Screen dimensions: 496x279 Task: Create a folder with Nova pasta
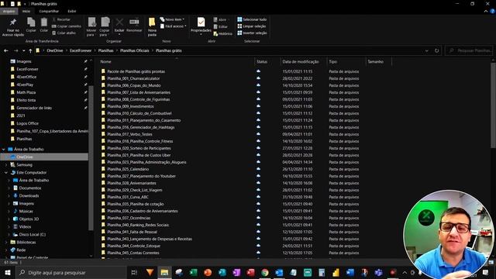pos(152,26)
